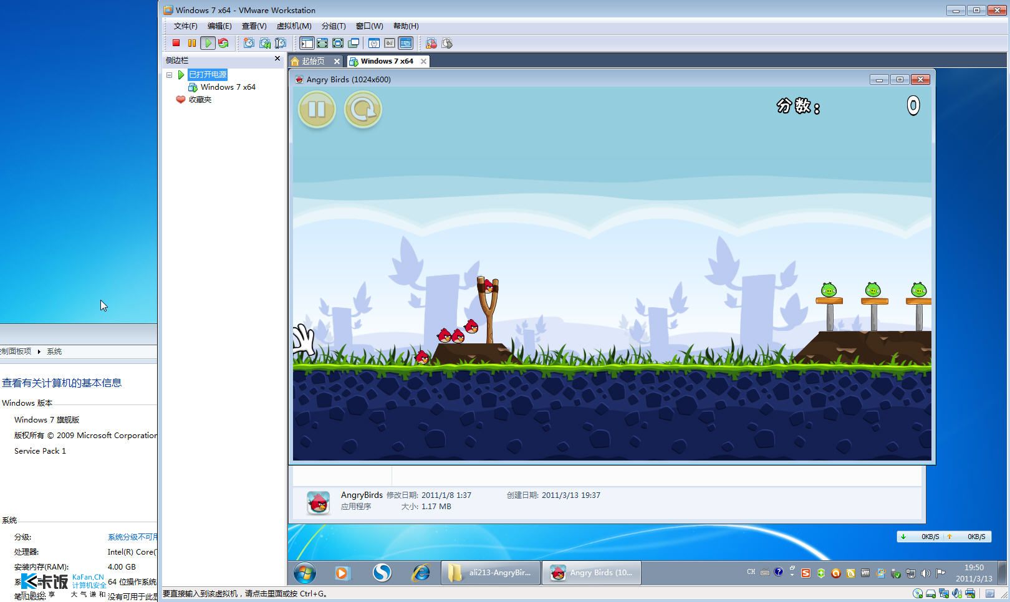The width and height of the screenshot is (1010, 602).
Task: Click revert to snapshot toolbar icon
Action: pos(265,43)
